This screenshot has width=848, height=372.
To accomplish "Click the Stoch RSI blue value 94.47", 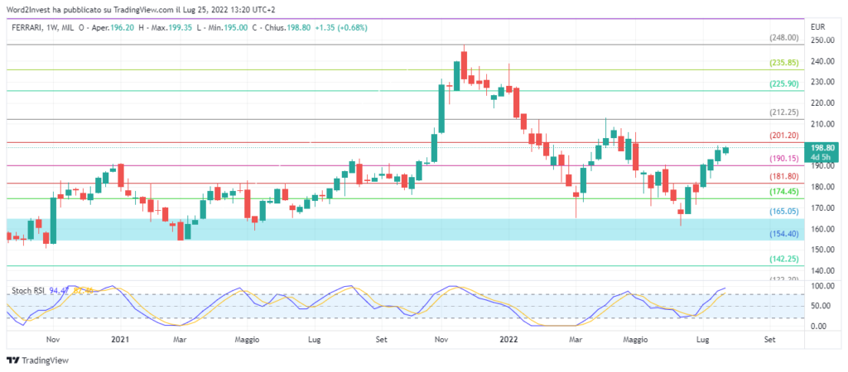I will (x=60, y=291).
